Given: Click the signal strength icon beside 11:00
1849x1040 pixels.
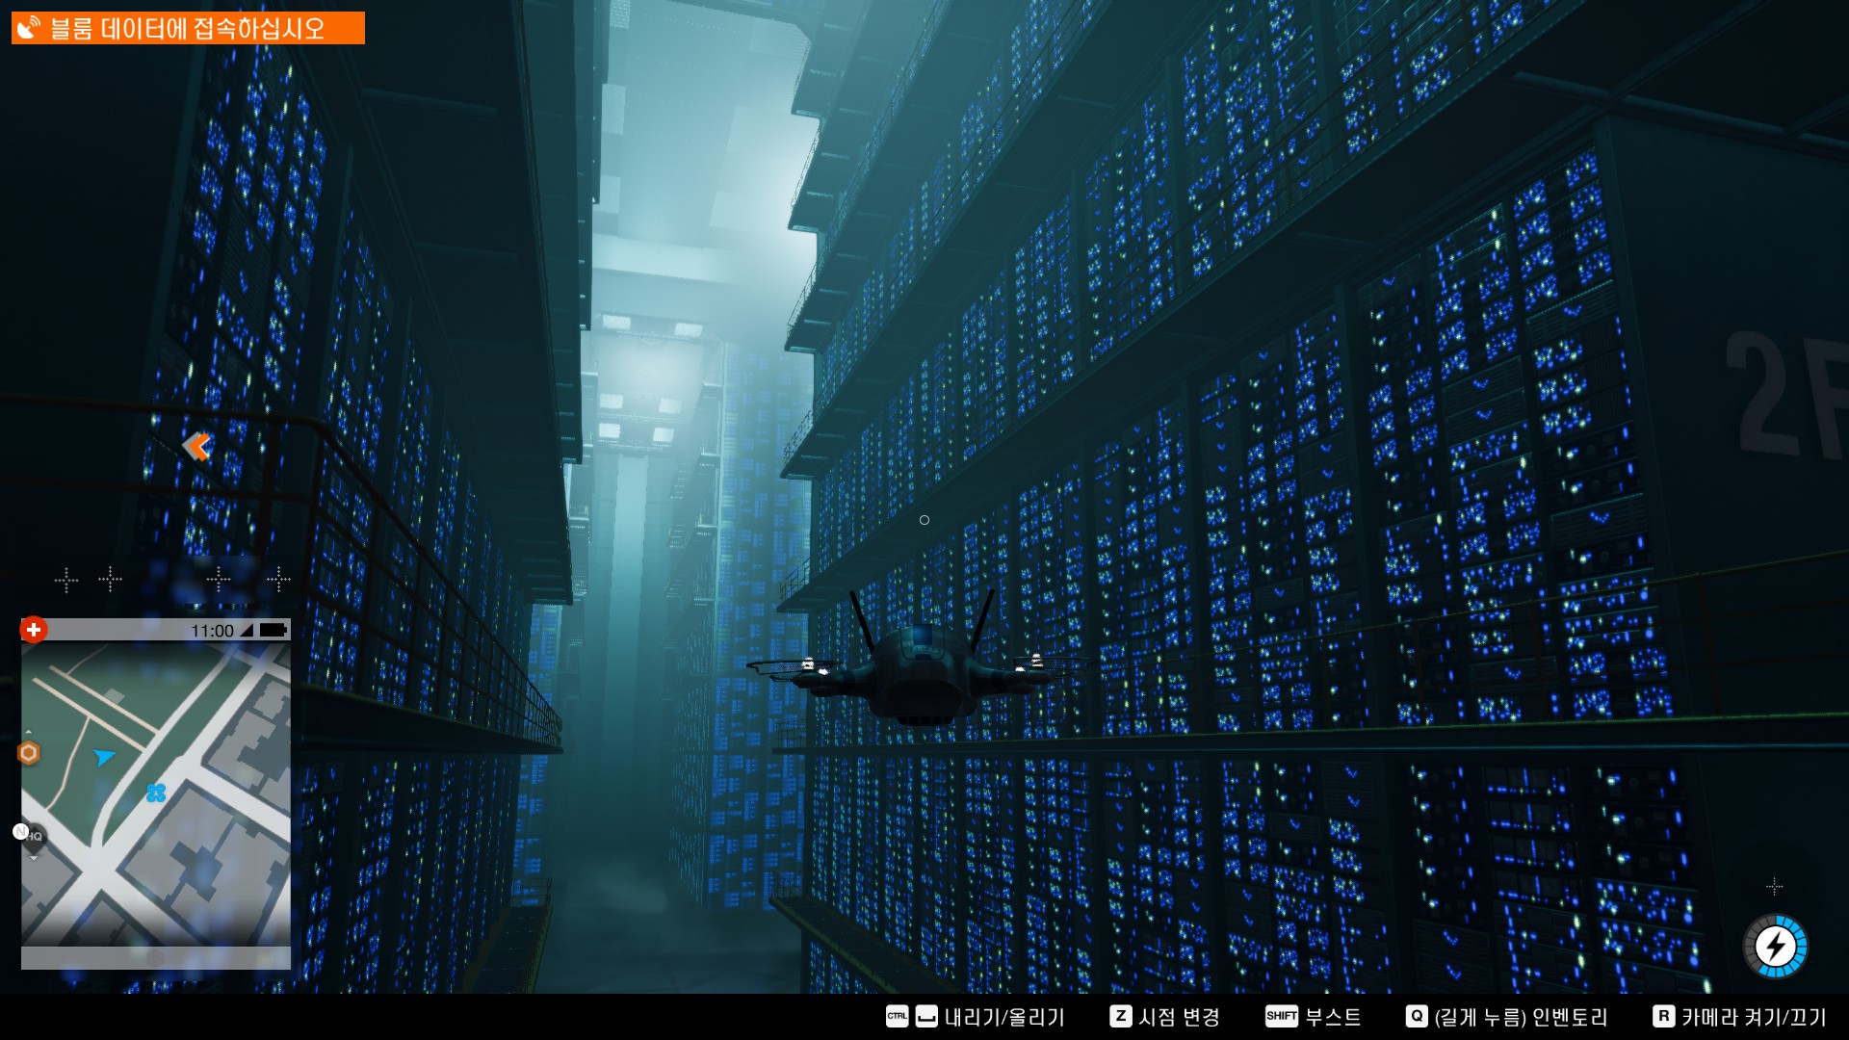Looking at the screenshot, I should coord(247,631).
